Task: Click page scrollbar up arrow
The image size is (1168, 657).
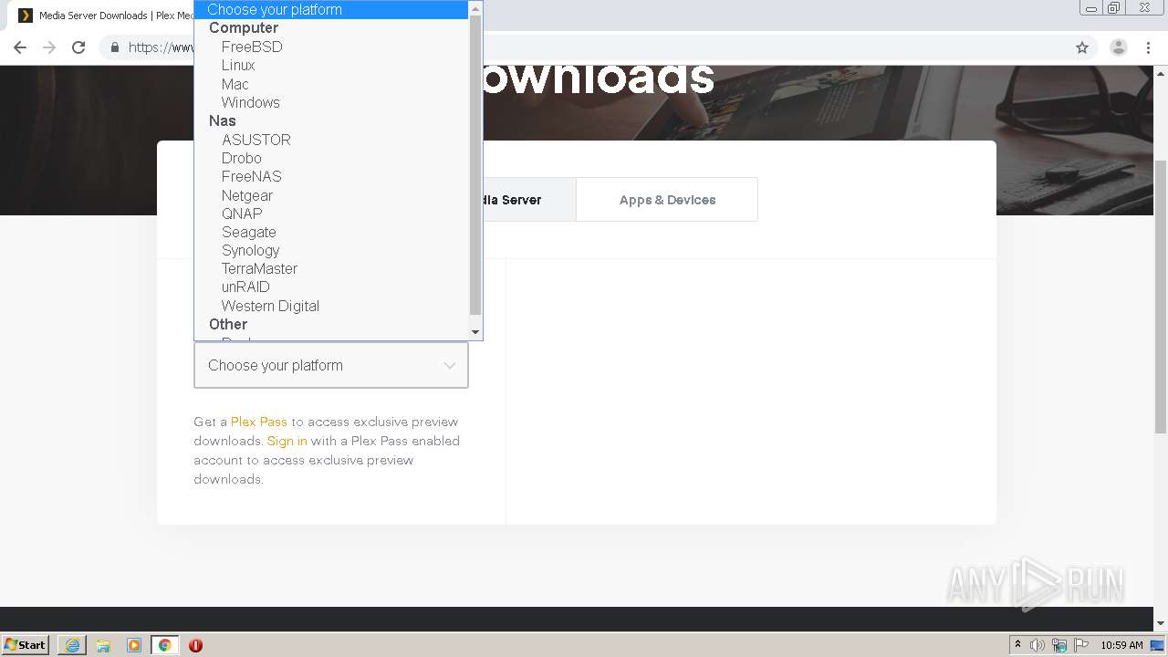Action: [1161, 72]
